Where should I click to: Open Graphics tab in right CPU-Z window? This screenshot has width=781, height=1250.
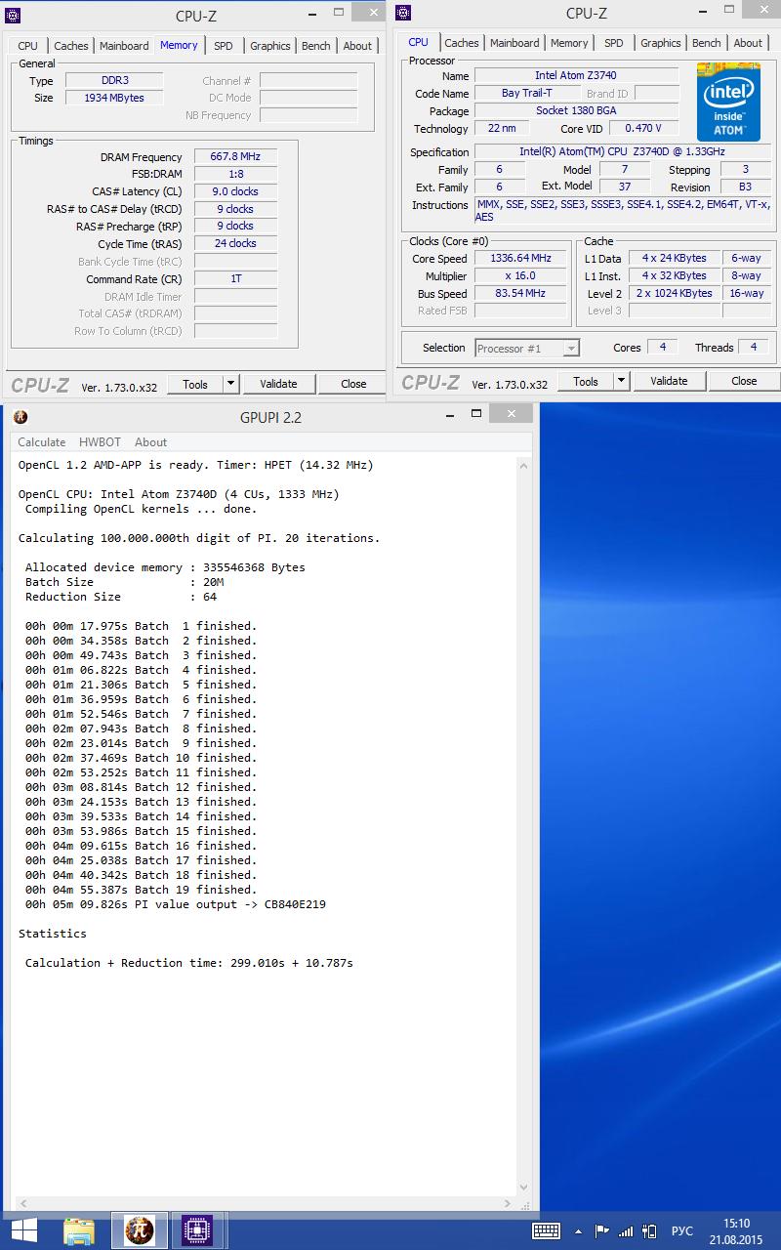(x=660, y=43)
